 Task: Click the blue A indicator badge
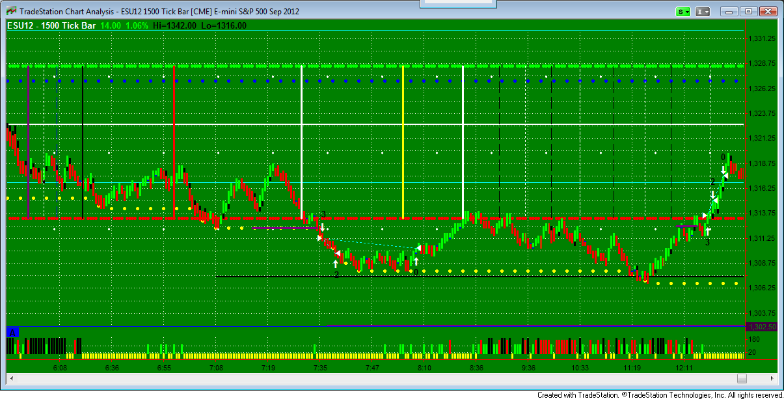tap(12, 332)
